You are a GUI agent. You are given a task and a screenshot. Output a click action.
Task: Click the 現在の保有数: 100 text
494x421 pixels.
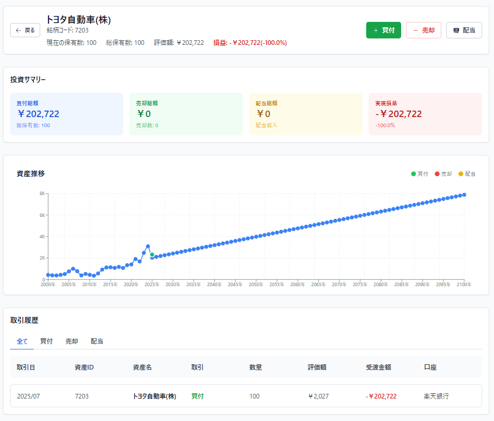click(72, 43)
